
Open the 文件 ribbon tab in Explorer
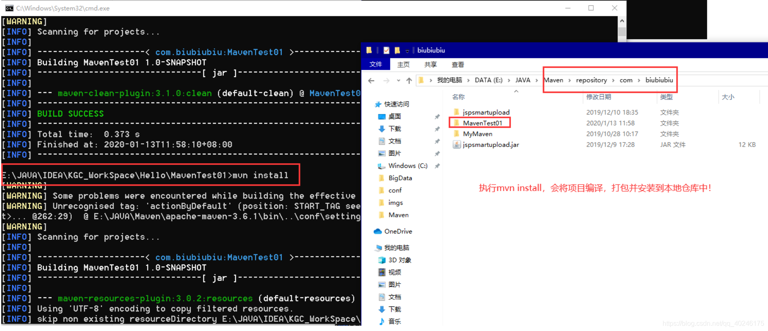coord(375,64)
